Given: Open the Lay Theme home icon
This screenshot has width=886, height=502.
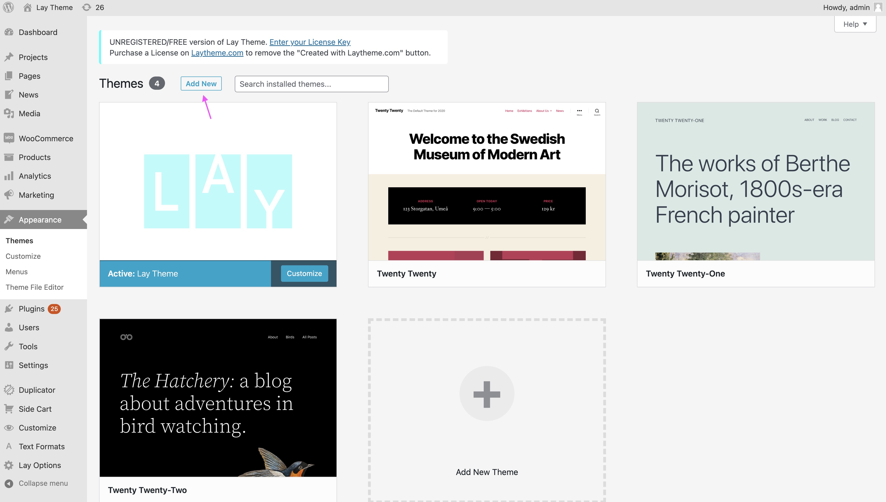Looking at the screenshot, I should [x=27, y=7].
